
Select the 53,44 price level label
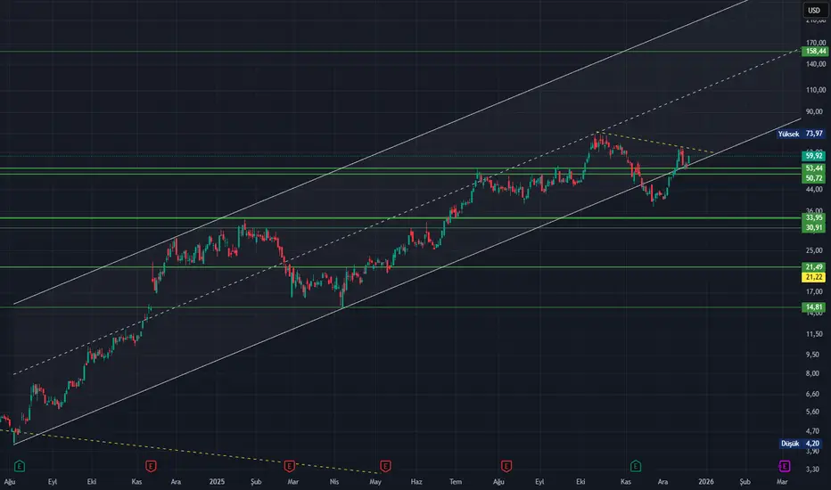click(x=813, y=168)
